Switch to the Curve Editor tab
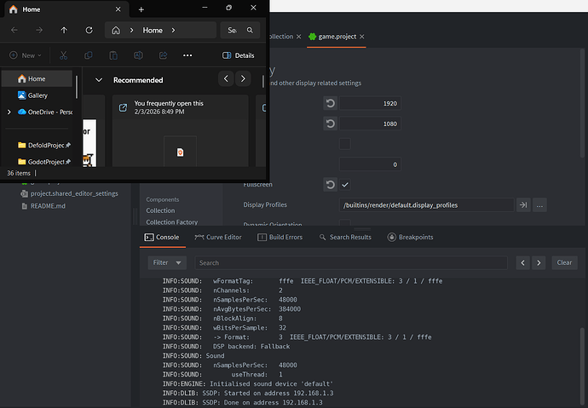Image resolution: width=588 pixels, height=408 pixels. 218,237
